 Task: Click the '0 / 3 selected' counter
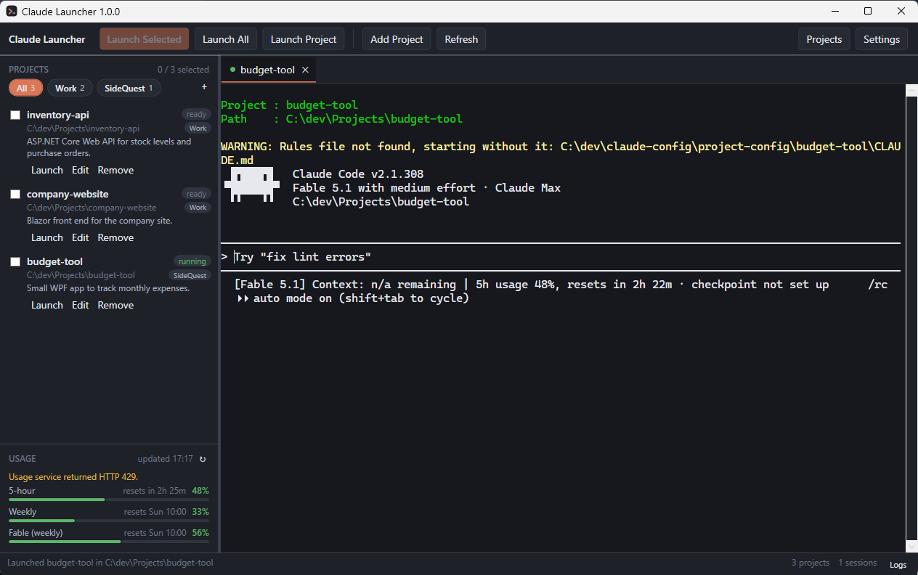[183, 70]
